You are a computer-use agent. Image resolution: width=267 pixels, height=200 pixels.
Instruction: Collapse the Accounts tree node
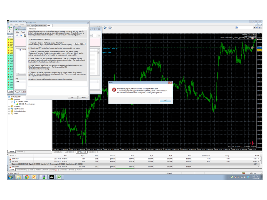click(9, 99)
